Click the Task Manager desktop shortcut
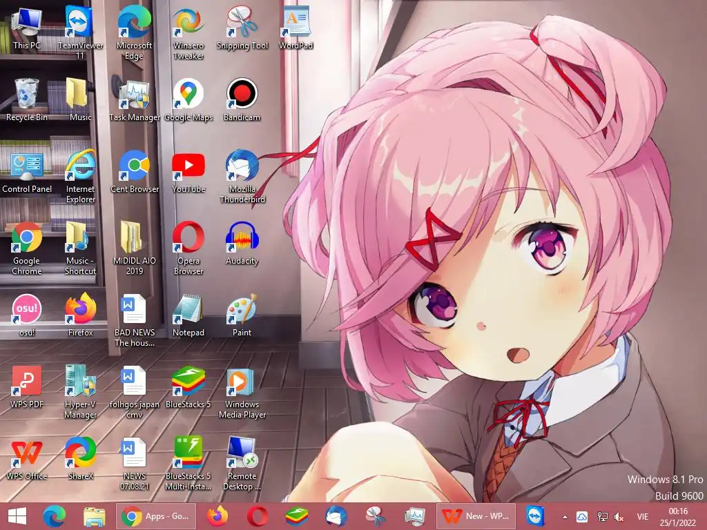The image size is (707, 530). [134, 100]
